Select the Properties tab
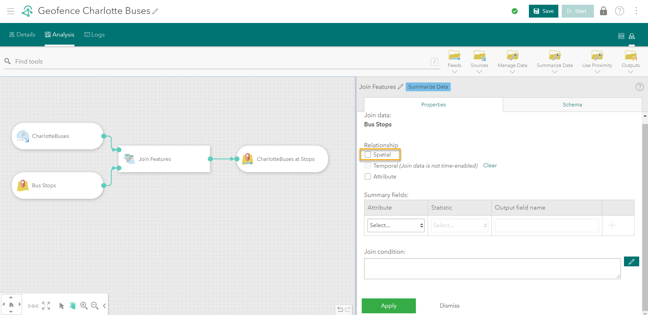This screenshot has height=315, width=648. tap(433, 105)
